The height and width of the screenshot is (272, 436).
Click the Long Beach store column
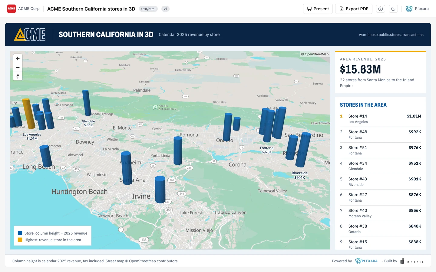(x=46, y=156)
